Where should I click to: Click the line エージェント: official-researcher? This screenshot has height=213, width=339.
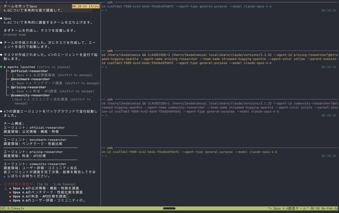(x=34, y=128)
